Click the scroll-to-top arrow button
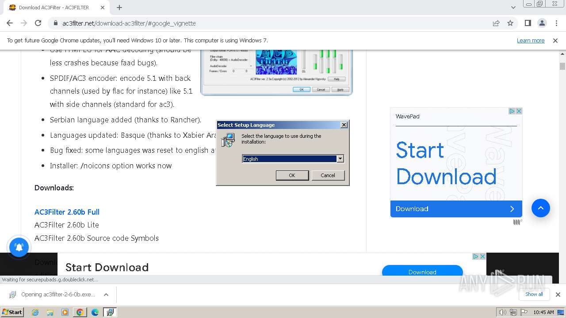566x318 pixels. coord(540,208)
